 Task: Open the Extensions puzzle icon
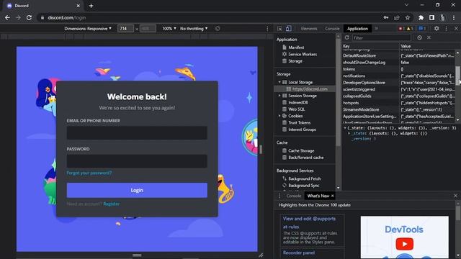[421, 17]
